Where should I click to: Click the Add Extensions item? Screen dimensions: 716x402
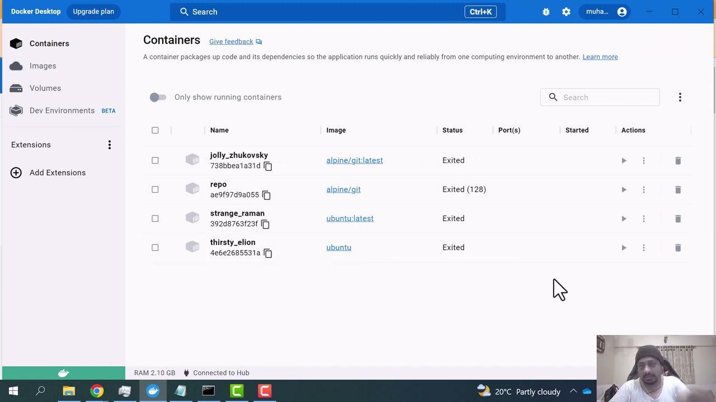(48, 173)
